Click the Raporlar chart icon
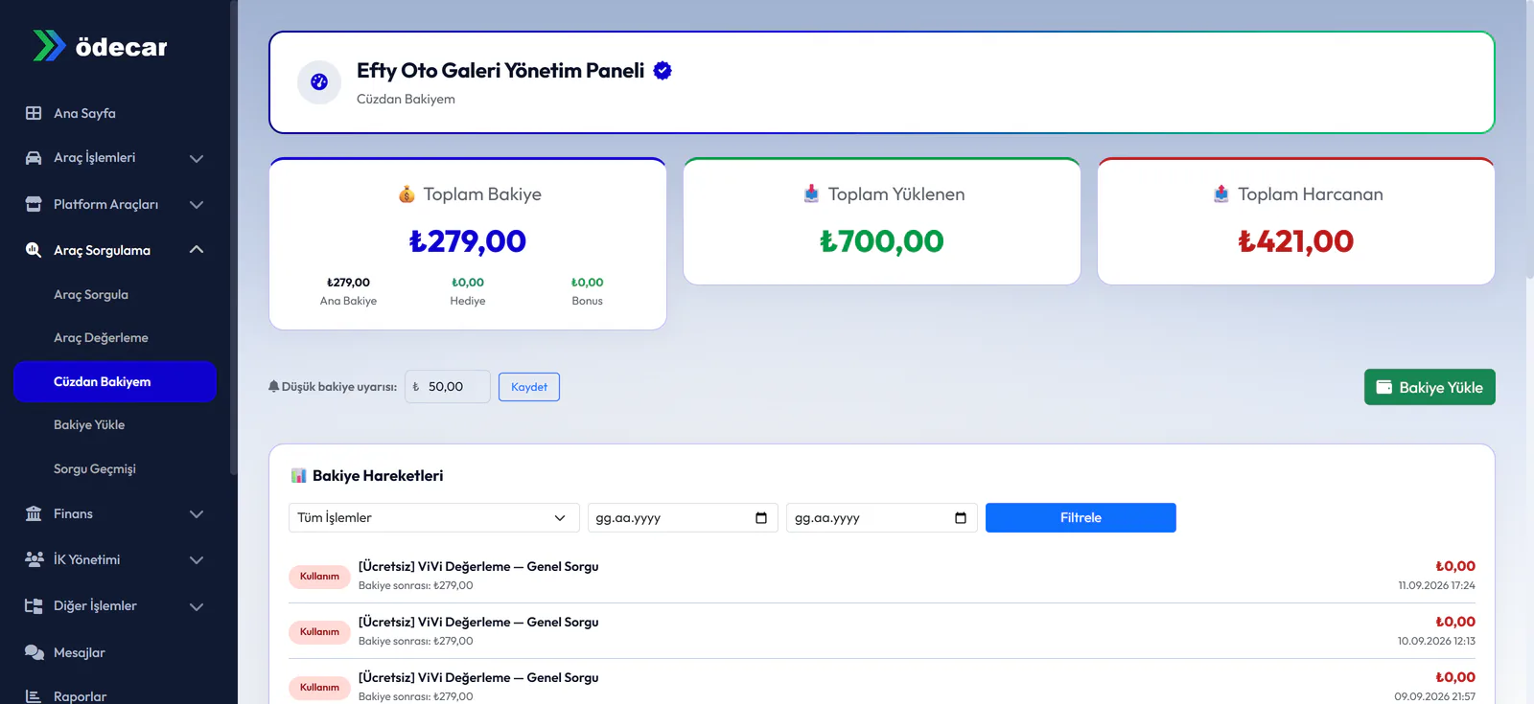 point(34,696)
